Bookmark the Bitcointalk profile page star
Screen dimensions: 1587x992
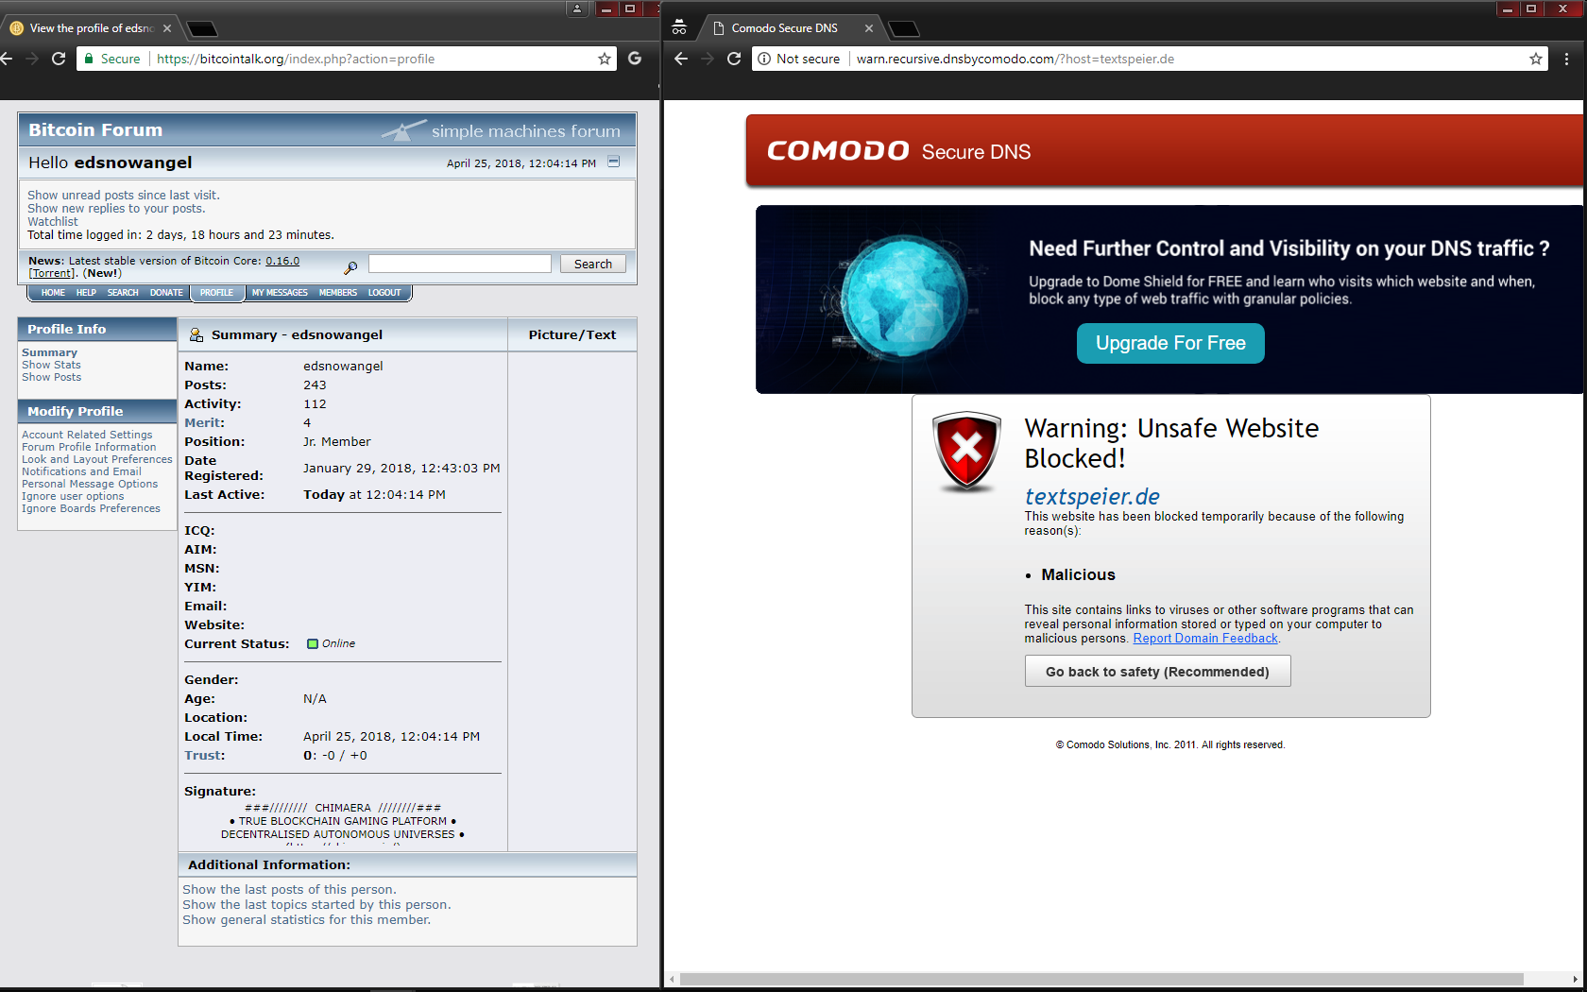(605, 59)
